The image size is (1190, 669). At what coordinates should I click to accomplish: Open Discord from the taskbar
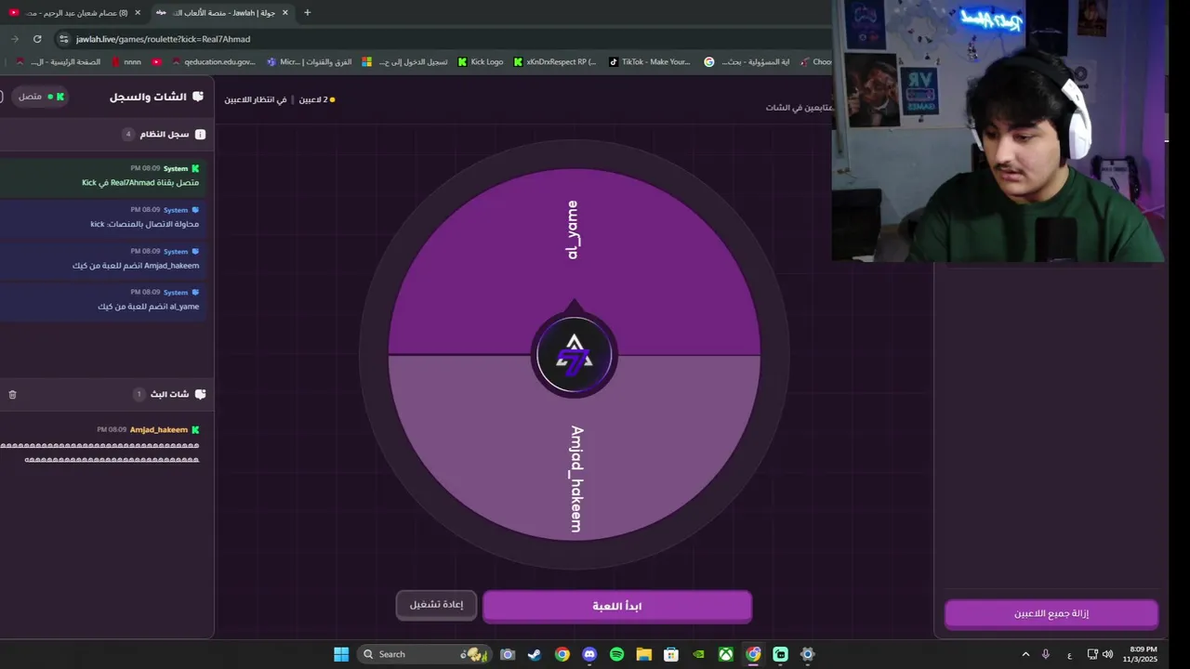[589, 654]
